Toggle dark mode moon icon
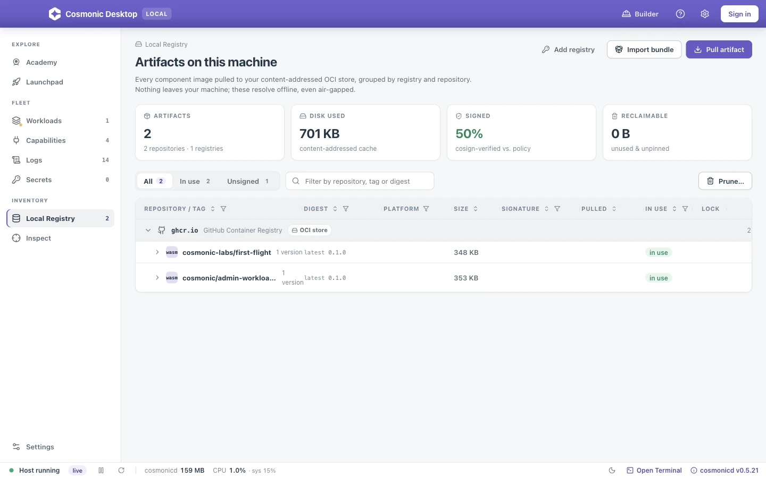766x478 pixels. tap(612, 471)
